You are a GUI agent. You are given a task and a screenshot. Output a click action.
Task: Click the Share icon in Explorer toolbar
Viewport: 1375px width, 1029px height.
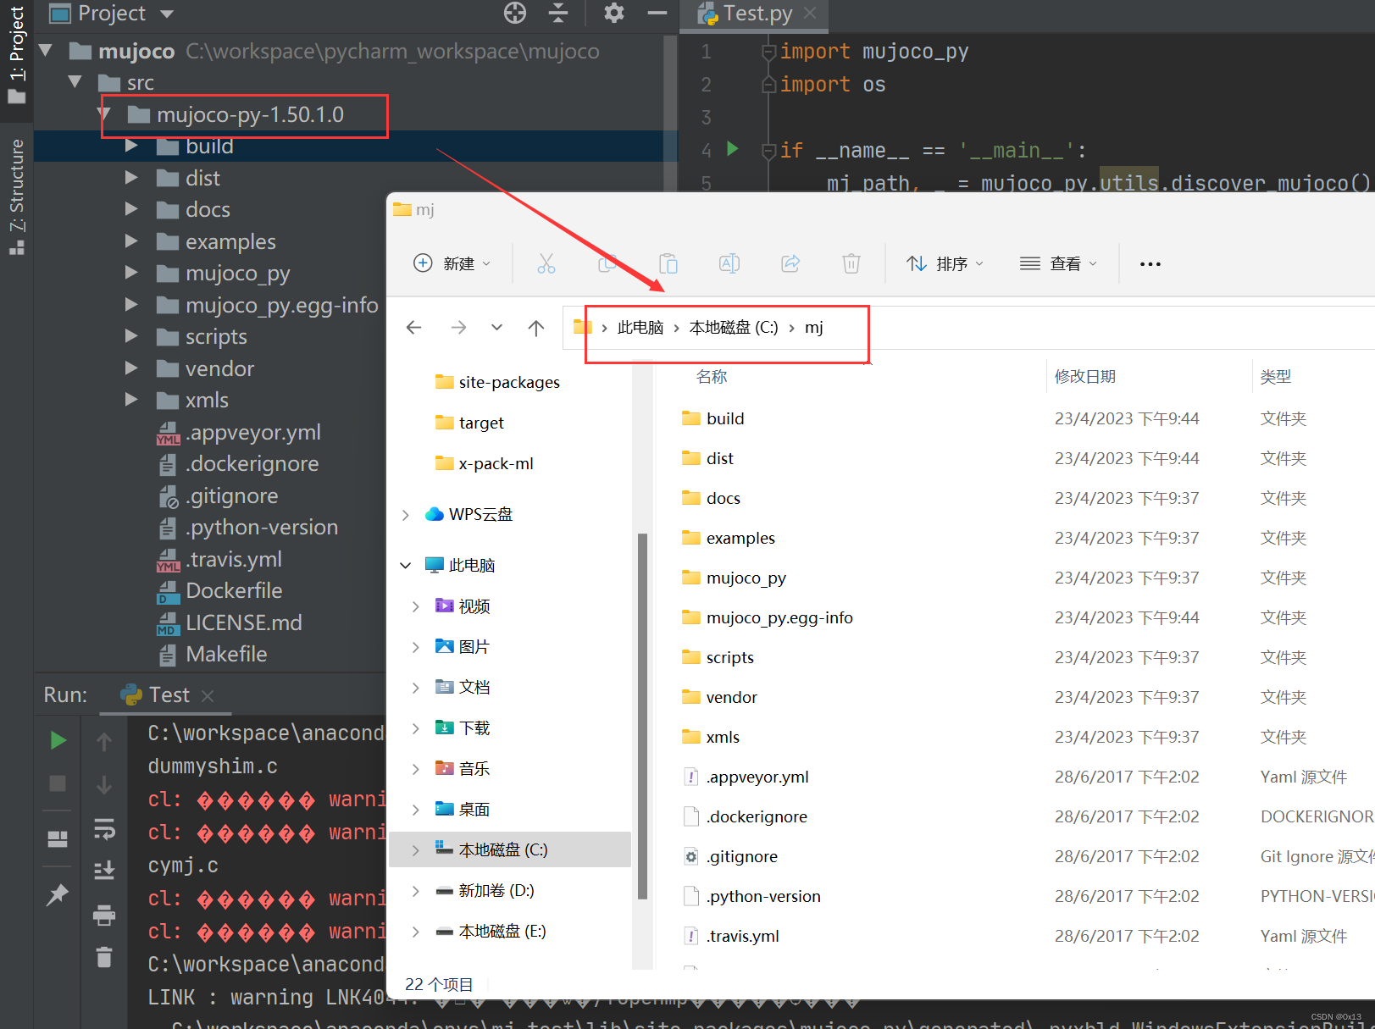(790, 263)
